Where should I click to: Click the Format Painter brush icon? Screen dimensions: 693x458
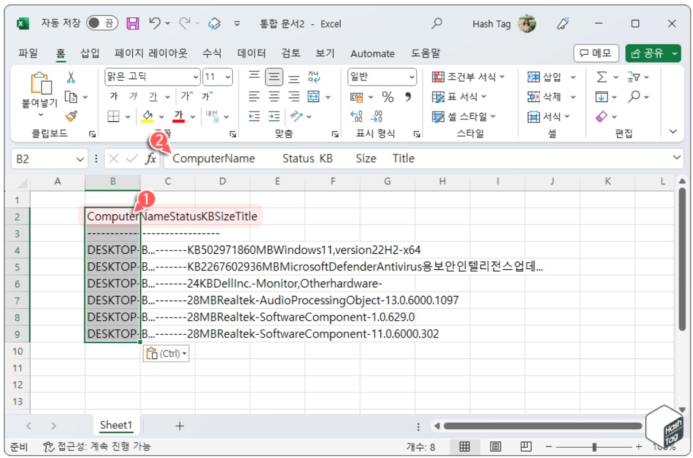click(71, 116)
